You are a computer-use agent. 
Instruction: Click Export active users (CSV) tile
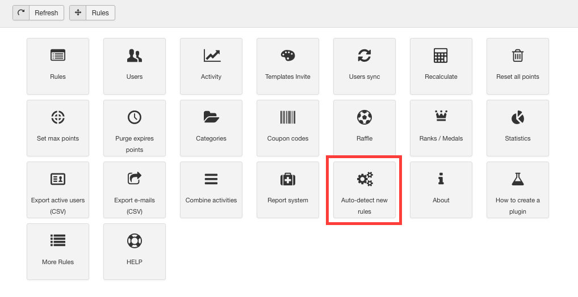coord(58,189)
